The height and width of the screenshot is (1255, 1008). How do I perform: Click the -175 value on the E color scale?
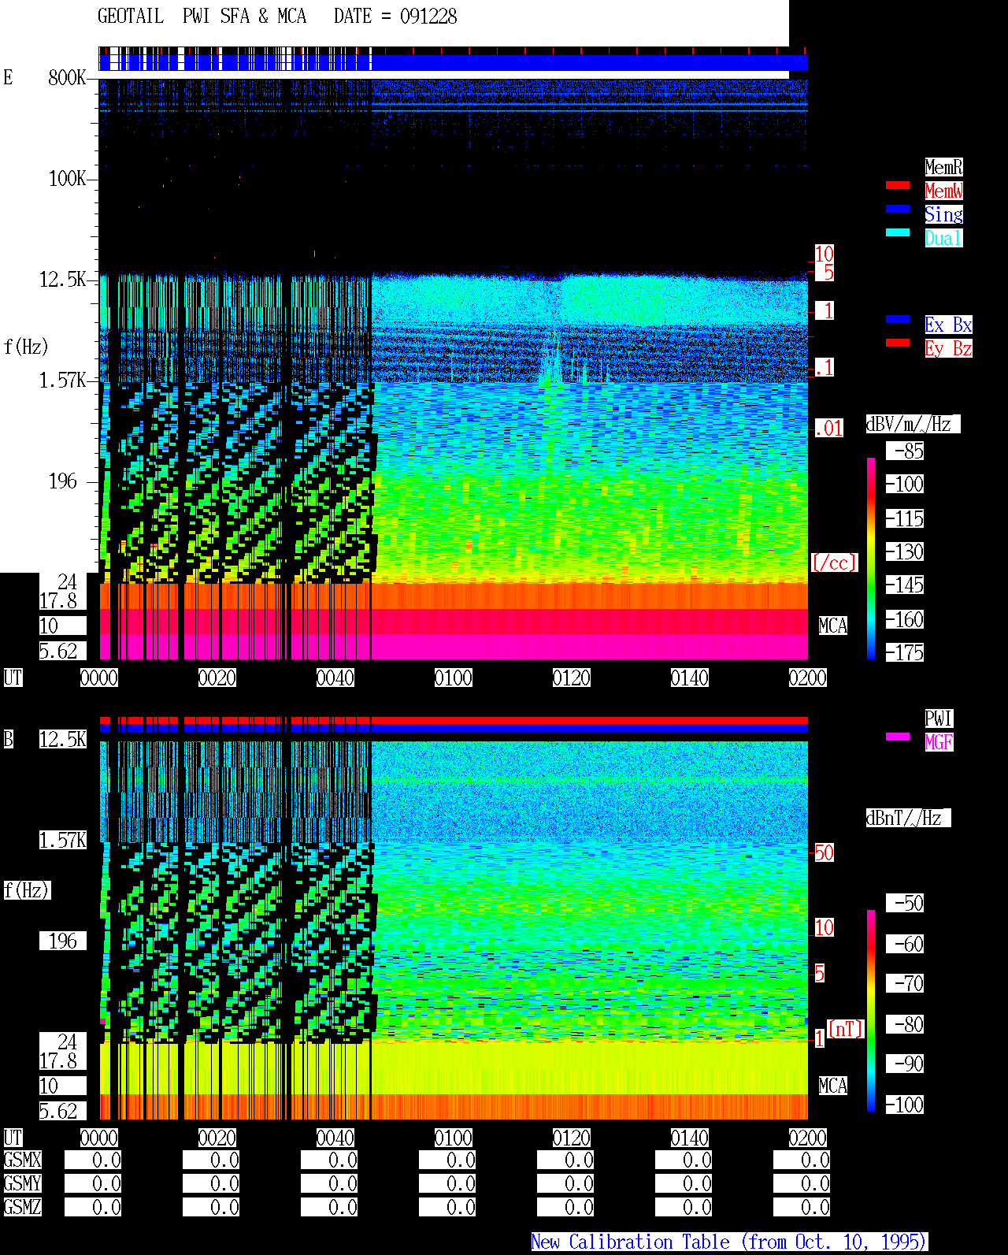pyautogui.click(x=906, y=652)
